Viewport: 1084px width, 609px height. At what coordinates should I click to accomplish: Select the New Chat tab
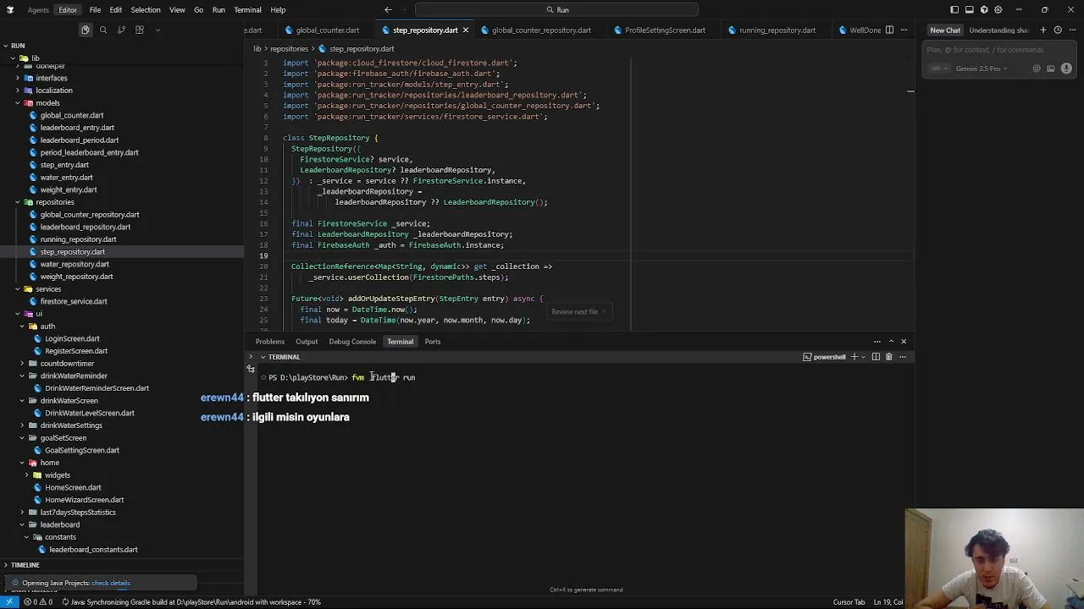(945, 30)
